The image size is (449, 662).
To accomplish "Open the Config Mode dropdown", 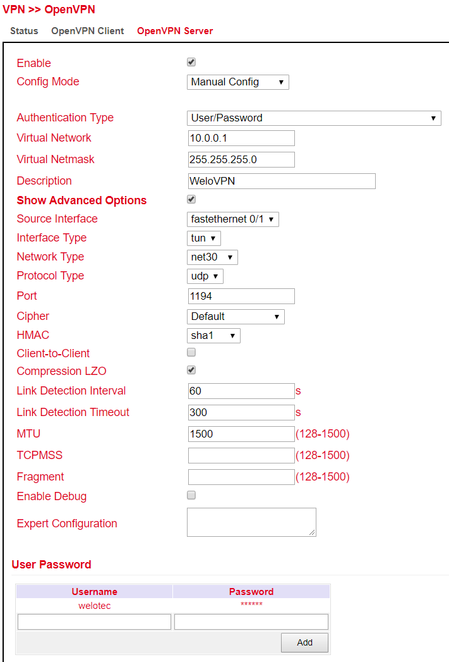I will click(237, 82).
